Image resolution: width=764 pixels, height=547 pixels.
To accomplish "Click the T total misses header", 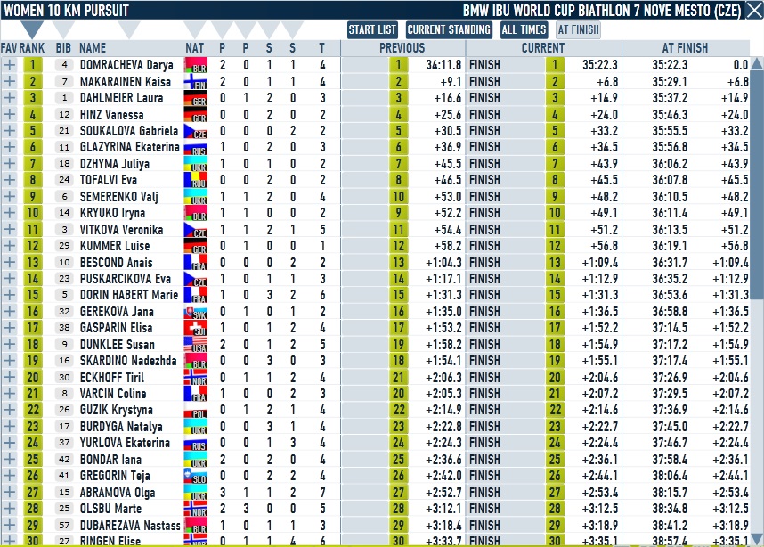I will tap(321, 48).
